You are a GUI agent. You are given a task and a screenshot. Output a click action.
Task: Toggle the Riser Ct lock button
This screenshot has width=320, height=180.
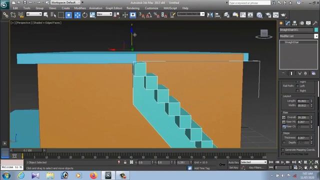coord(284,126)
